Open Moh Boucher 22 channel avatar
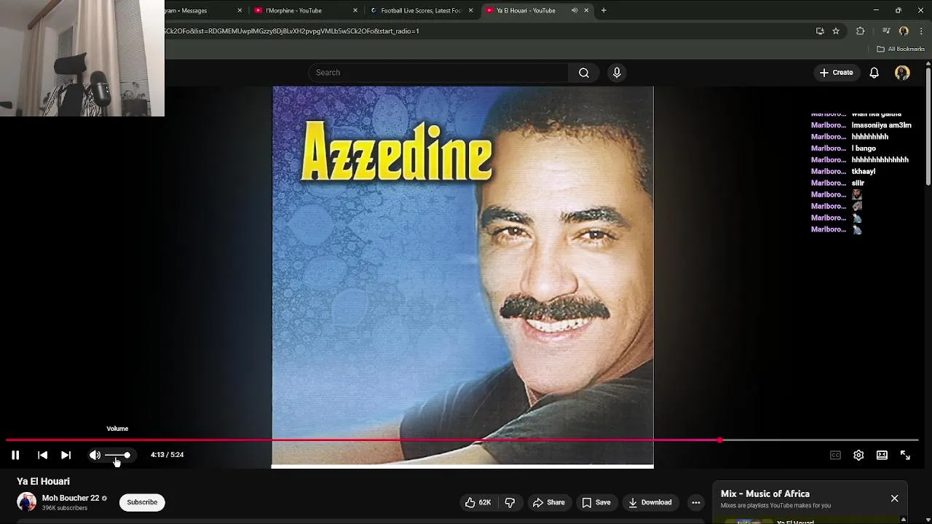Screen dimensions: 932x524 click(27, 502)
